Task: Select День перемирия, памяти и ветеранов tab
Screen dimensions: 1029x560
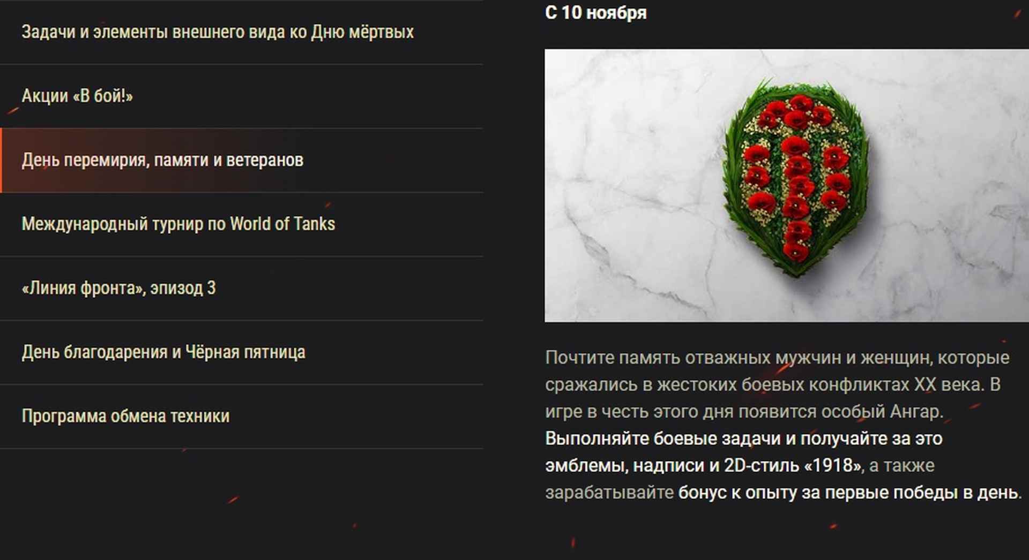Action: pos(241,160)
